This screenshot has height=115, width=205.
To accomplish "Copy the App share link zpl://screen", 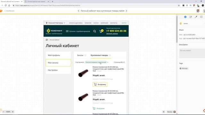I will [194, 38].
